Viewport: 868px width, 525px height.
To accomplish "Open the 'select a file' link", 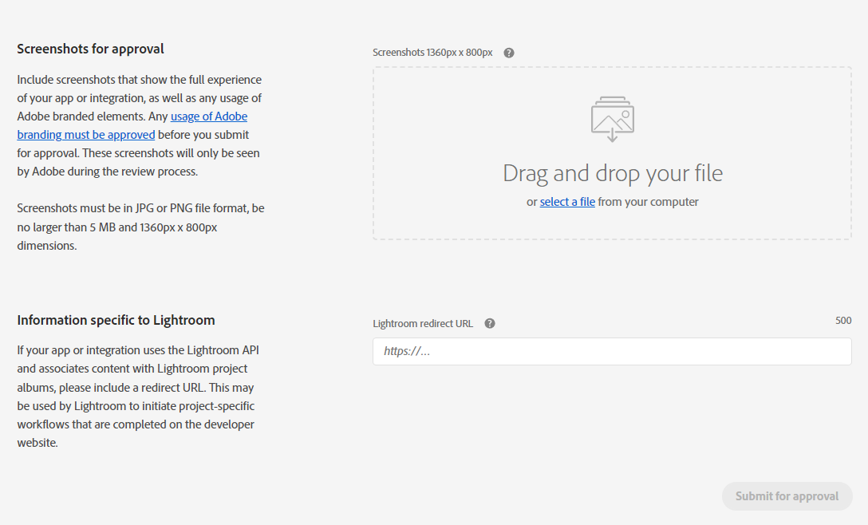I will click(567, 202).
